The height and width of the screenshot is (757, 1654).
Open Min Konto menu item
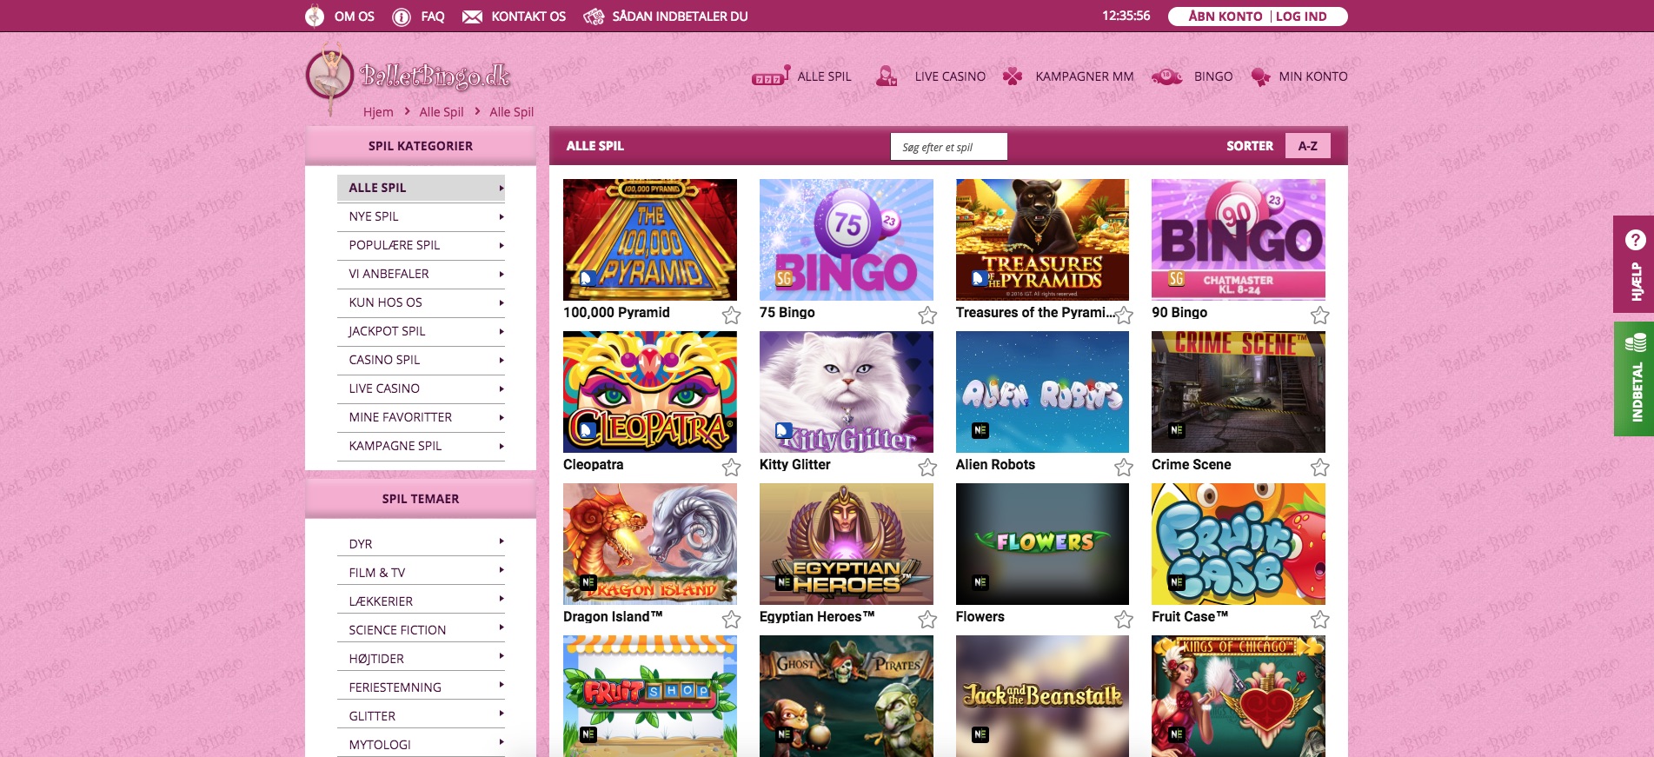tap(1313, 76)
